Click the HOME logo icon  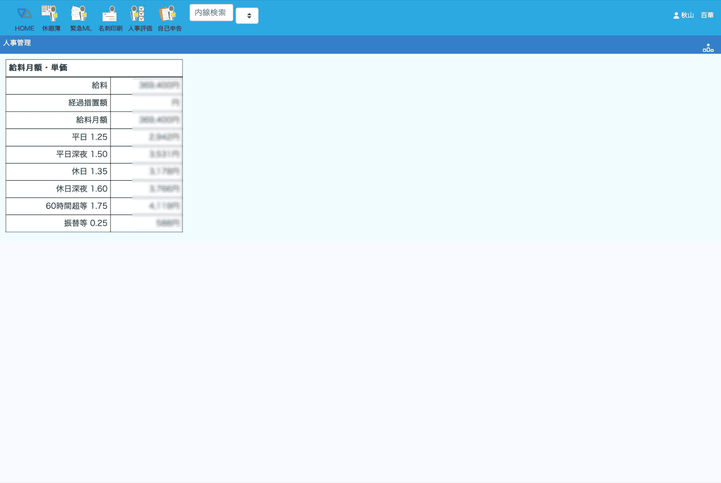coord(24,14)
